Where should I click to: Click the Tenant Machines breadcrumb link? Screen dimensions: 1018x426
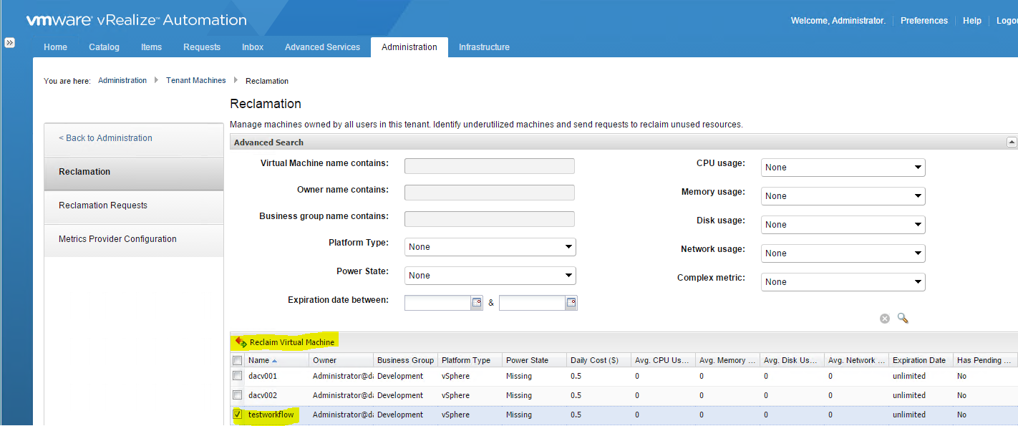point(196,80)
